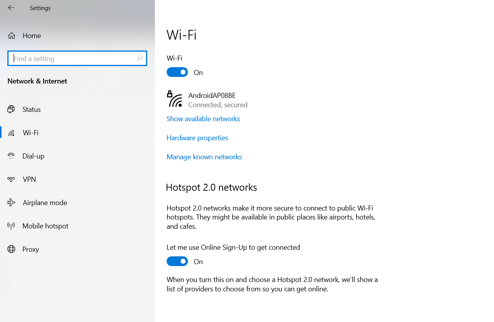
Task: Click the Mobile hotspot icon
Action: [11, 226]
